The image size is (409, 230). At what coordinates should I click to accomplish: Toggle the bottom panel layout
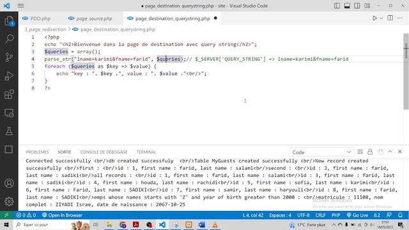point(347,6)
